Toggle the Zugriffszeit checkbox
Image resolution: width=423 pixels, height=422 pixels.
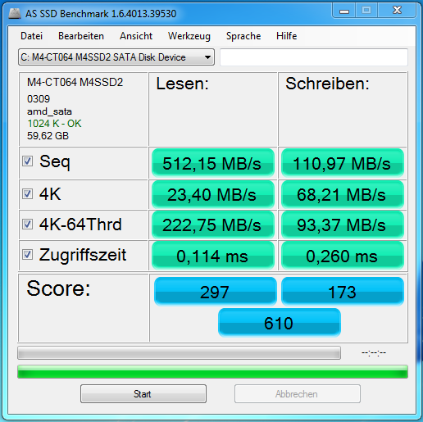click(x=27, y=255)
